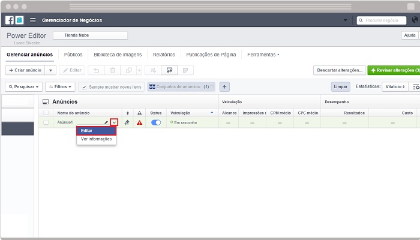Open the Pesquisar dropdown
This screenshot has height=240, width=420.
[23, 87]
